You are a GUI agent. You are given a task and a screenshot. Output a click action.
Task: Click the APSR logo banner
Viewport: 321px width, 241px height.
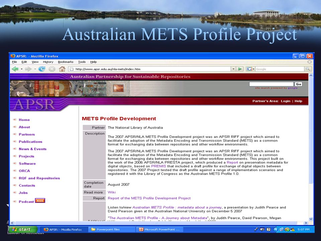click(x=34, y=104)
